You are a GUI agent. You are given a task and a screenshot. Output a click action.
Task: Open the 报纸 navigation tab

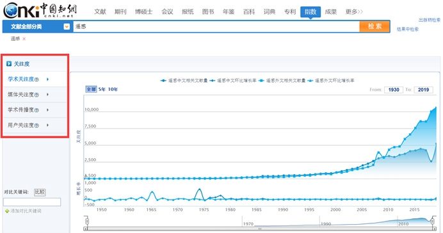tap(188, 12)
